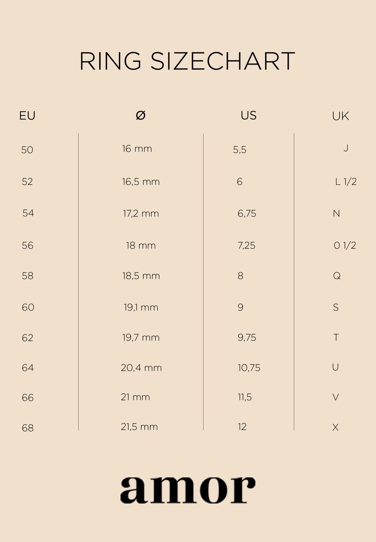Click EU size 54
Screen dimensions: 376x542
(28, 213)
